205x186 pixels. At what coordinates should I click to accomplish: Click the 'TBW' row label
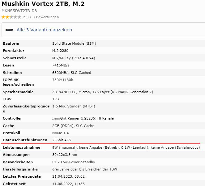pyautogui.click(x=7, y=99)
